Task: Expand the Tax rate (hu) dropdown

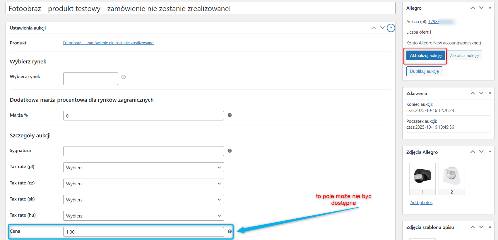Action: [143, 216]
